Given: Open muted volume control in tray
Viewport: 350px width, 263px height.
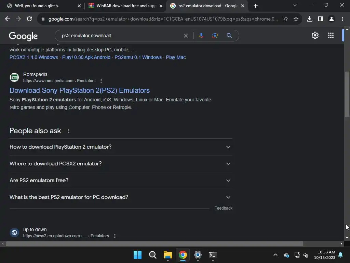Looking at the screenshot, I should tap(306, 255).
